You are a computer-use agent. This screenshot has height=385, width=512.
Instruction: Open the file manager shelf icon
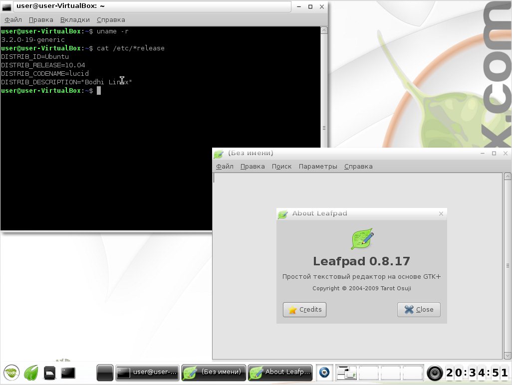coord(49,373)
